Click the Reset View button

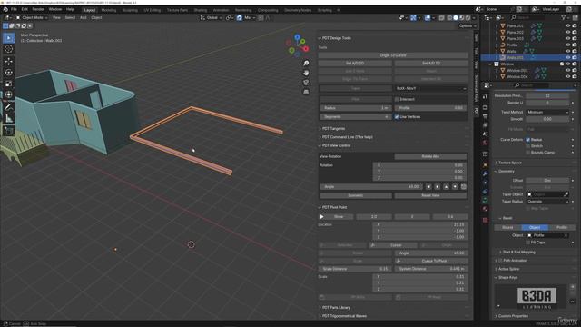[x=430, y=195]
